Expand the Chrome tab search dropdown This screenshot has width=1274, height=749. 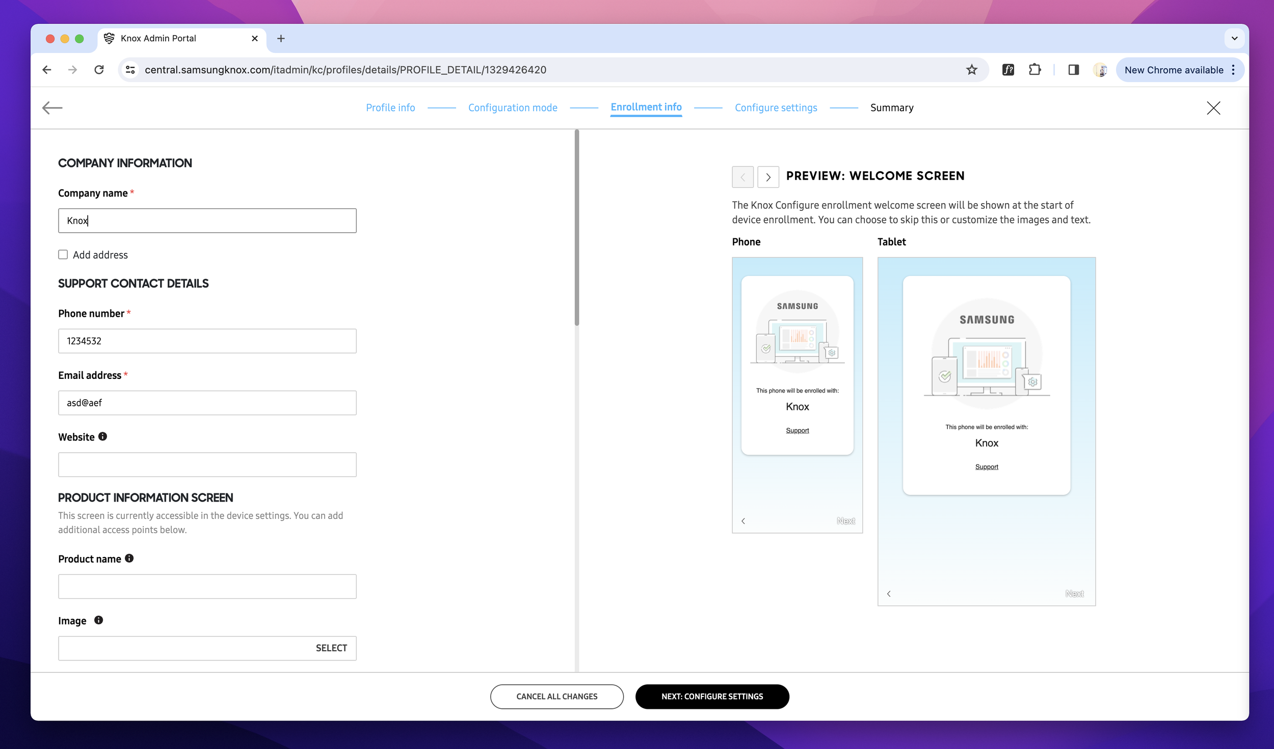(1234, 38)
